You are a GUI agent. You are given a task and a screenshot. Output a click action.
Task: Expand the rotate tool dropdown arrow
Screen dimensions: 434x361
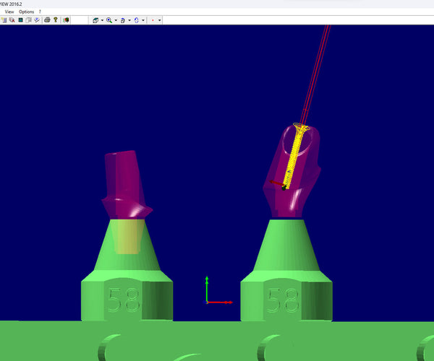pos(143,20)
